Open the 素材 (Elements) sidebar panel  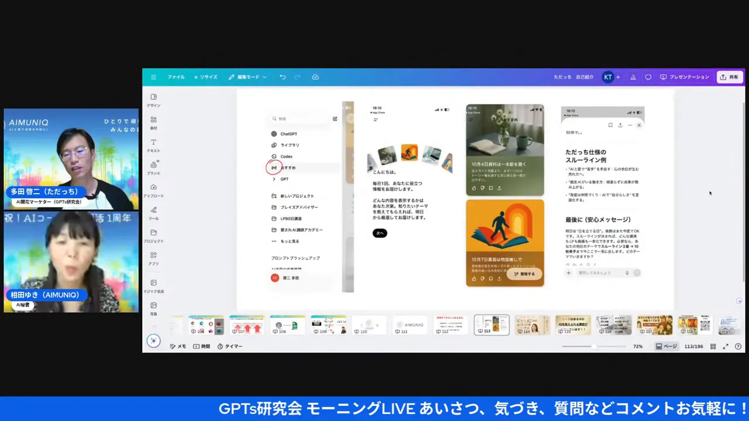(x=153, y=122)
